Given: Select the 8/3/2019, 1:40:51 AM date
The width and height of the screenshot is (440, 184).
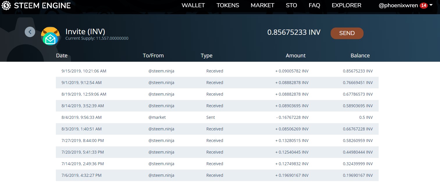Looking at the screenshot, I should [81, 129].
